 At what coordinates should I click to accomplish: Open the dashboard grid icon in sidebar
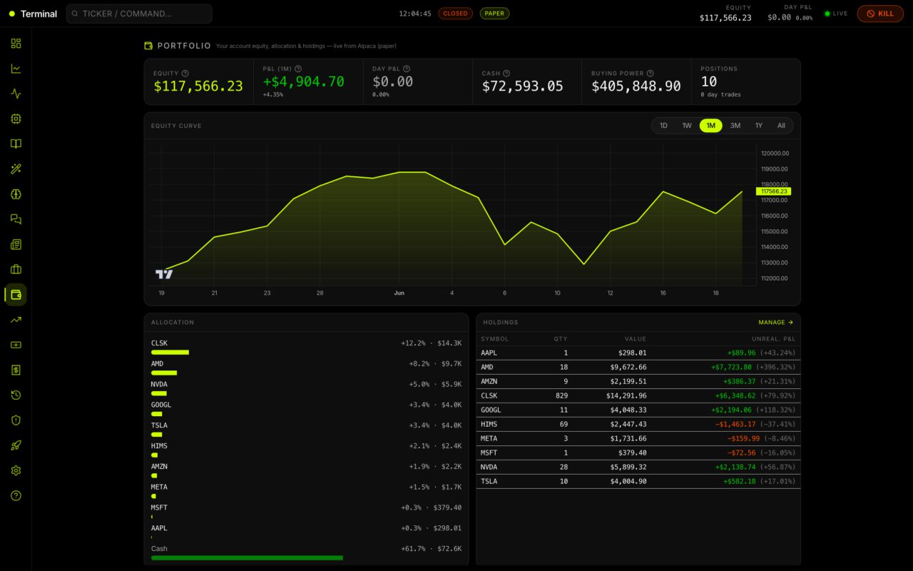16,44
